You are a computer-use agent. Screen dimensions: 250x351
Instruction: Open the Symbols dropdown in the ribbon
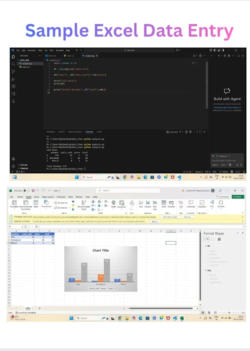point(221,204)
